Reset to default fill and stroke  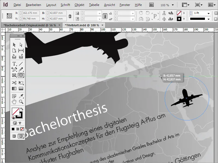click(x=13, y=118)
